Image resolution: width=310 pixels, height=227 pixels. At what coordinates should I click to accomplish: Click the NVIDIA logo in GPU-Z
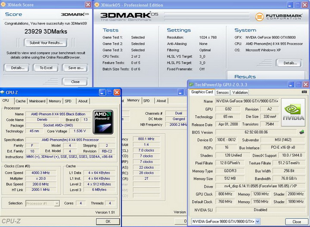[x=293, y=112]
